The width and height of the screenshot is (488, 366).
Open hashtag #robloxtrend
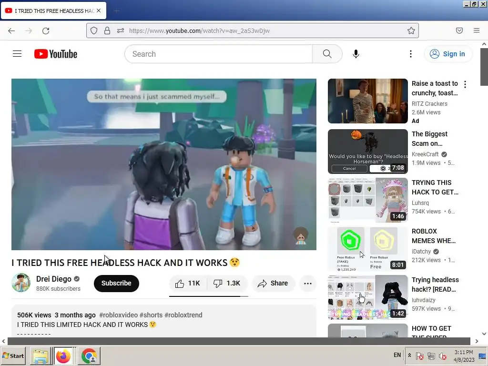pos(183,315)
